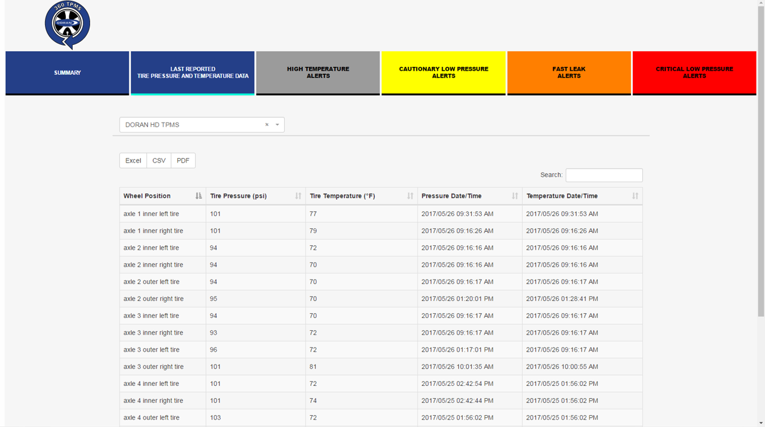Click pressure value 96 for axle 3 outer left
Image resolution: width=765 pixels, height=427 pixels.
pos(213,349)
